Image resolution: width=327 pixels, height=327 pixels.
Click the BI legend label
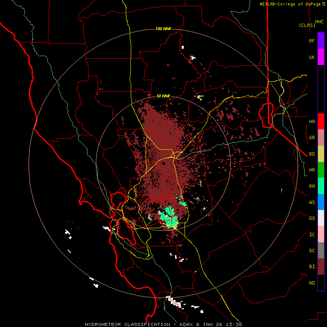coord(312,267)
